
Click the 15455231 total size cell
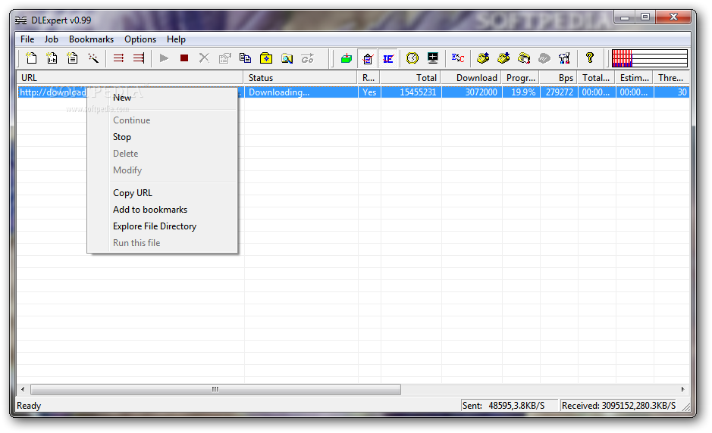coord(411,92)
